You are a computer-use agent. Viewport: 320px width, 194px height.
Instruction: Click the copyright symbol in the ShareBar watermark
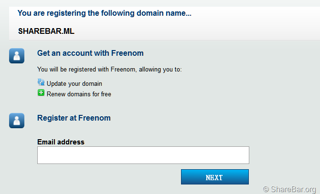(x=266, y=189)
